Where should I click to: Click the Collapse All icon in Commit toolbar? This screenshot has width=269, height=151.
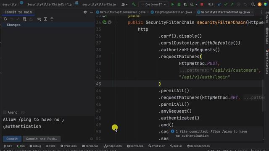52,19
